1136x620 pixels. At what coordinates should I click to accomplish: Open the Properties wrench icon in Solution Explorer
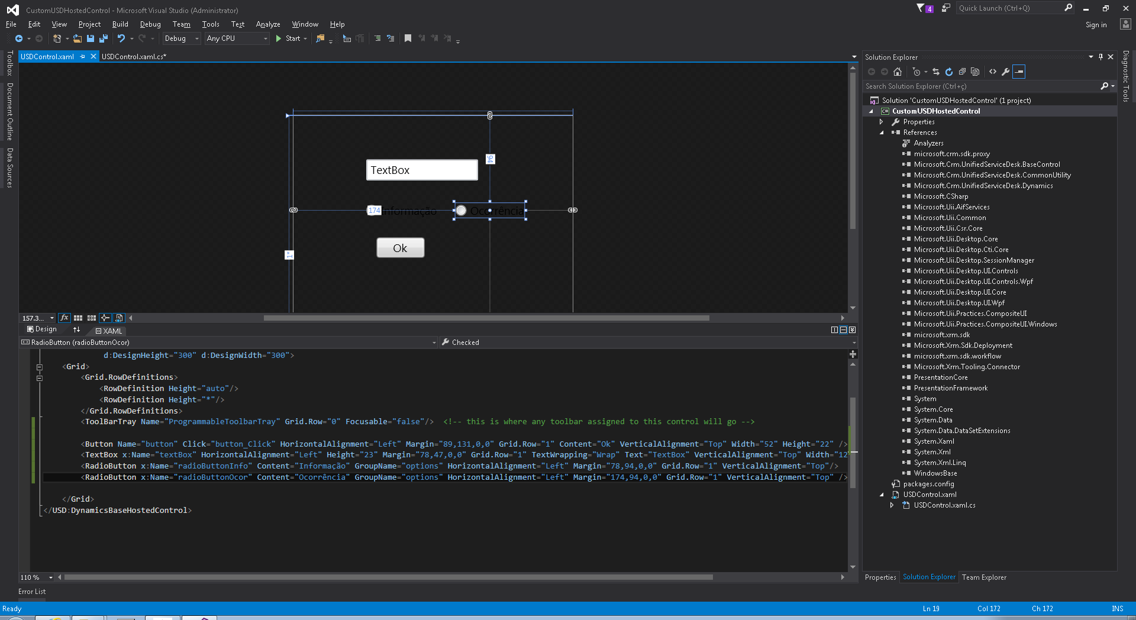tap(1006, 72)
